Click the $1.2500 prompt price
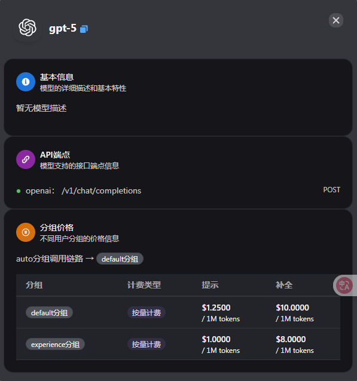357x381 pixels. tap(216, 308)
